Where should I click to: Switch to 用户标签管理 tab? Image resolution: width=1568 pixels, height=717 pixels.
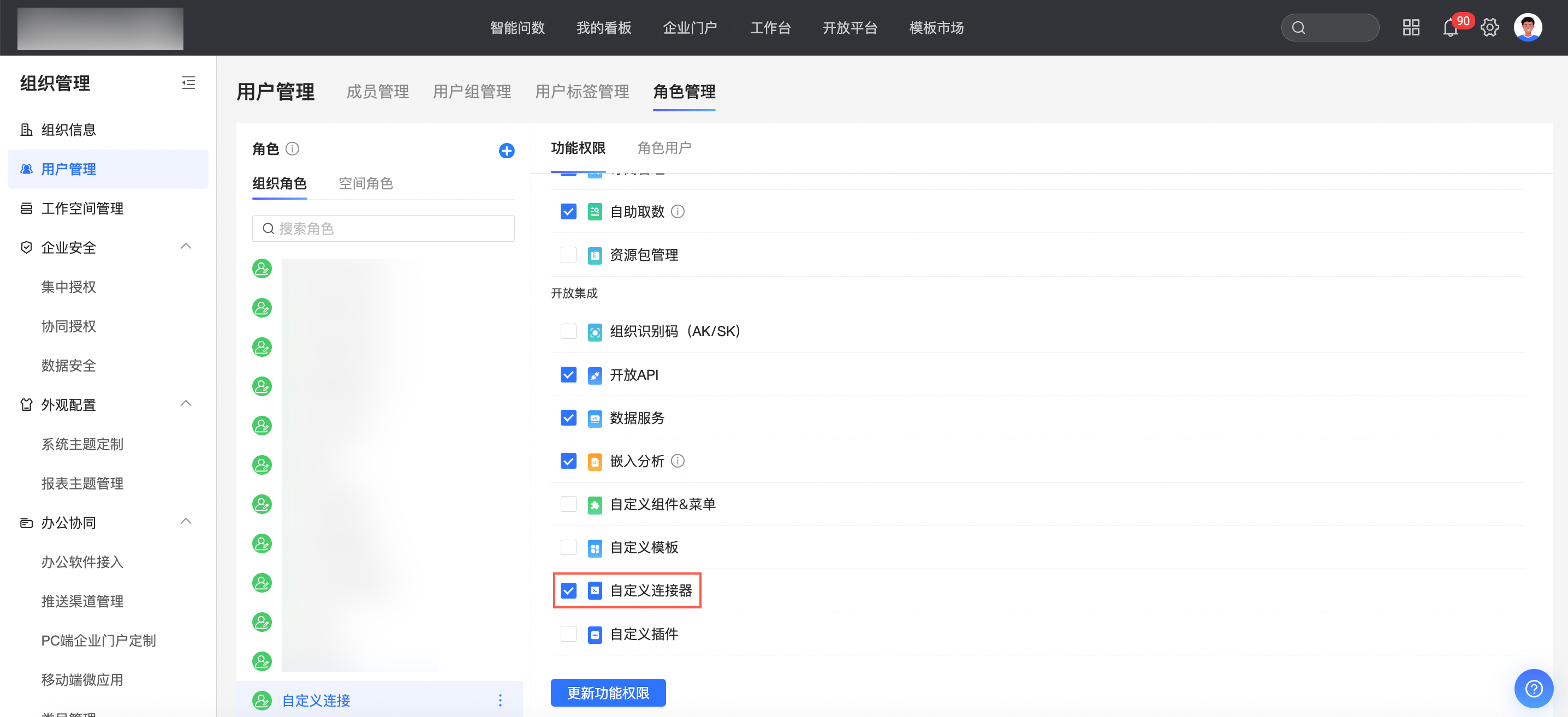582,92
